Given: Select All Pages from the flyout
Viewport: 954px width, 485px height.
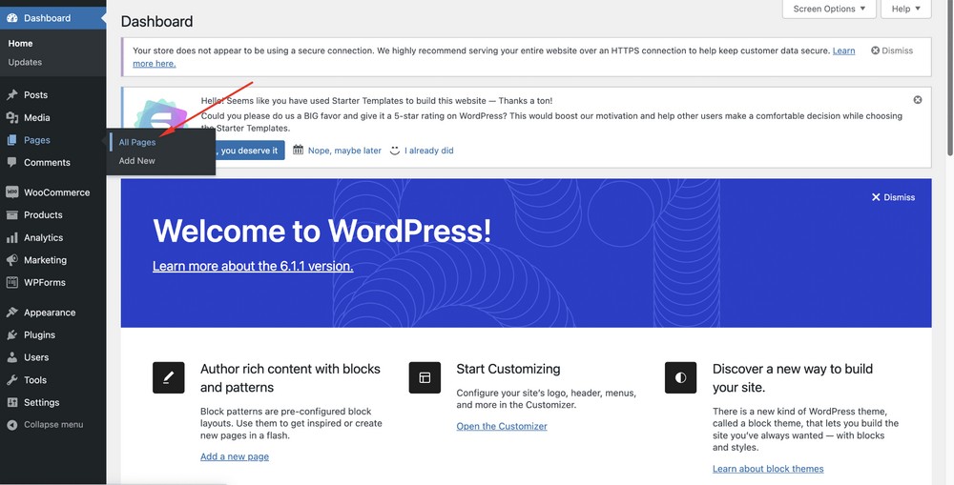Looking at the screenshot, I should click(137, 143).
